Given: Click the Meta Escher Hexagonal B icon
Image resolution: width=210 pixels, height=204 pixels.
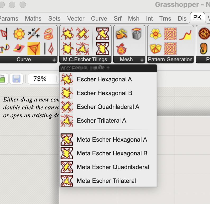Looking at the screenshot, I should 67,153.
